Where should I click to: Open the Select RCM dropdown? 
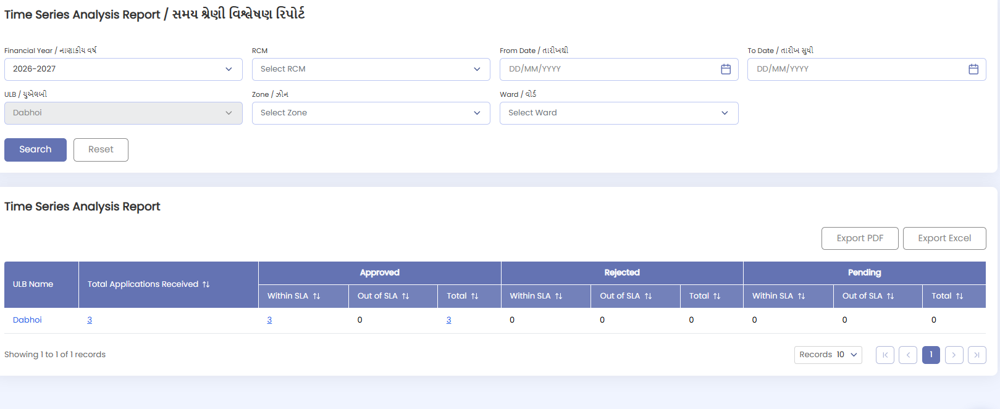coord(371,69)
